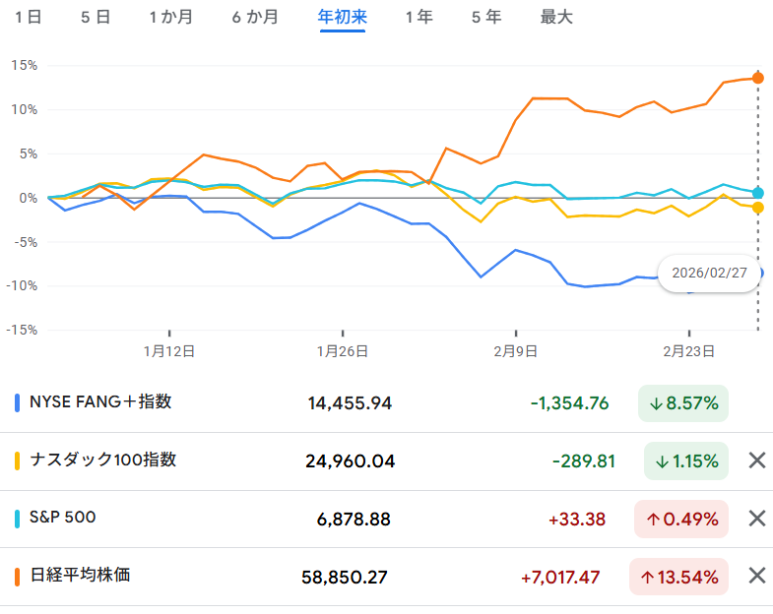
Task: Remove ナスダック100指数 from the comparison
Action: 756,460
